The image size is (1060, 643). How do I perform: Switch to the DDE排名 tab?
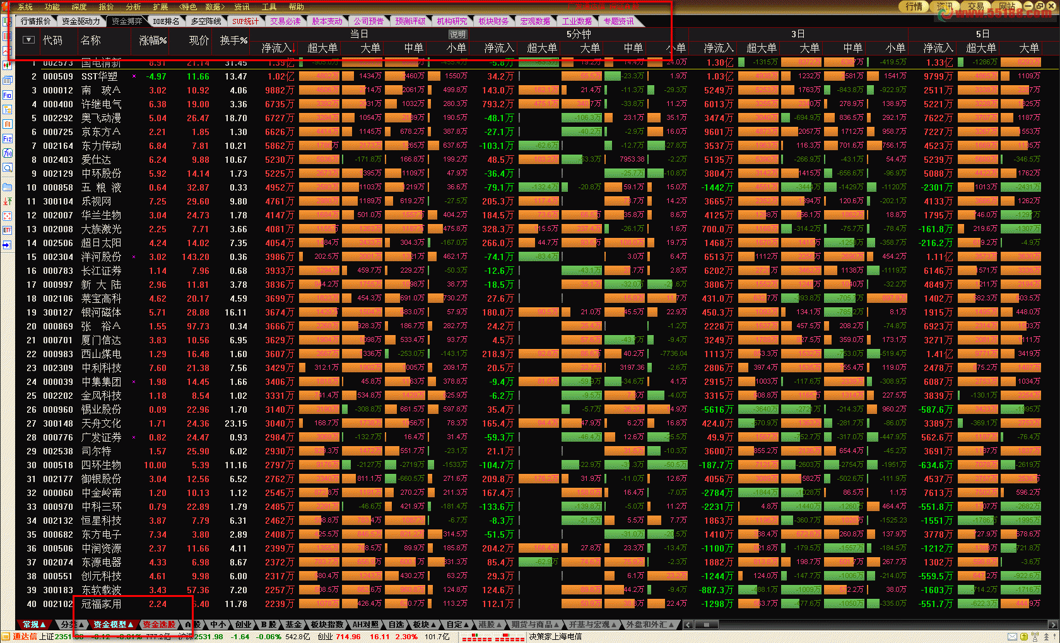166,21
